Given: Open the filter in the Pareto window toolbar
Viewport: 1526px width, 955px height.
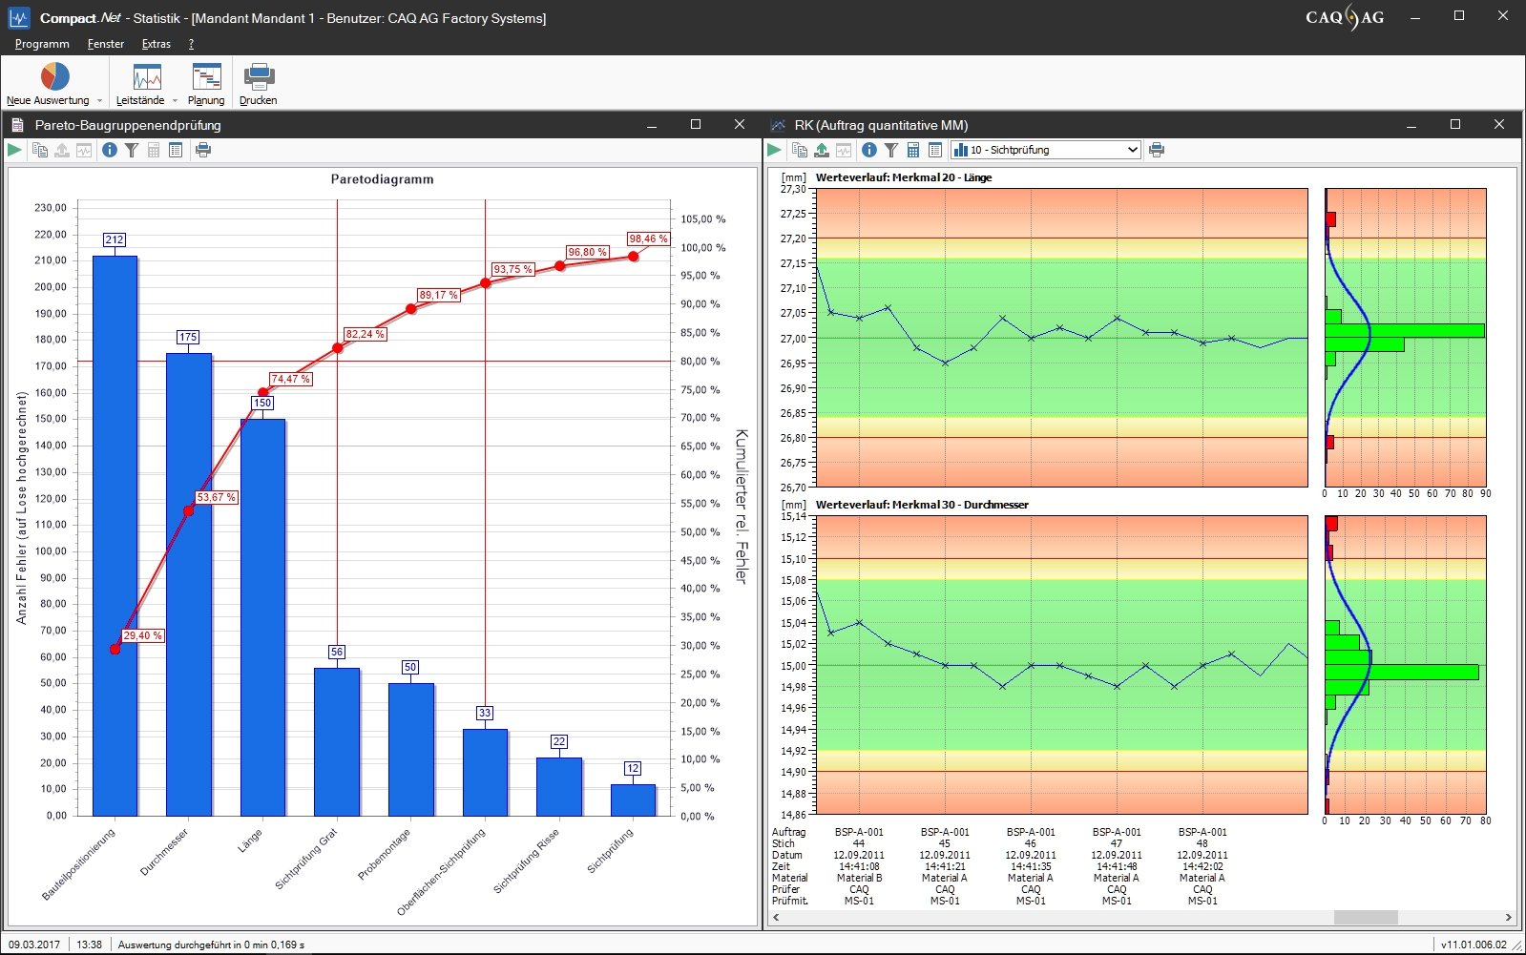Looking at the screenshot, I should coord(132,150).
